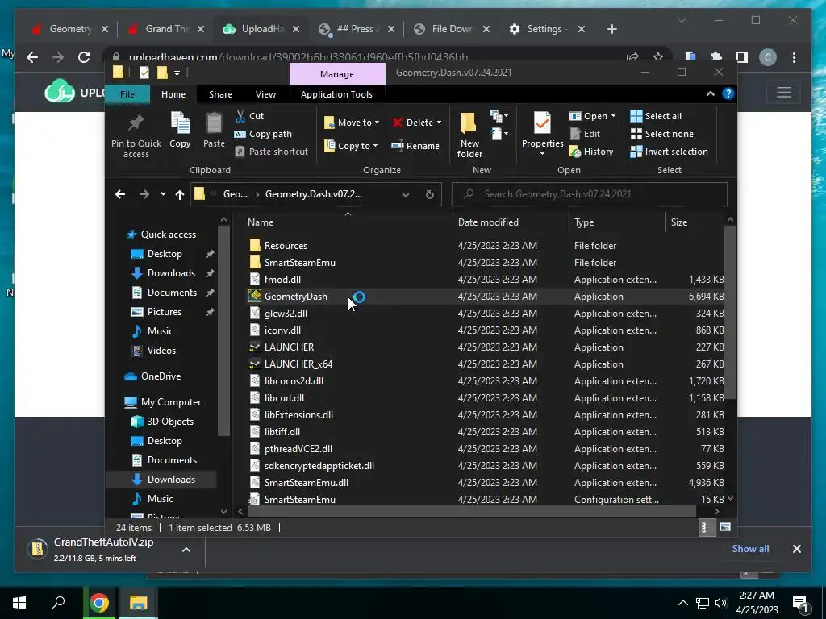Select libcocos2d.dll file
The image size is (826, 619).
[294, 380]
